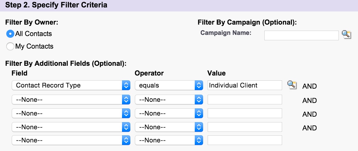Open the Contact Record Type field dropdown
Screen dimensions: 358x151
(71, 85)
